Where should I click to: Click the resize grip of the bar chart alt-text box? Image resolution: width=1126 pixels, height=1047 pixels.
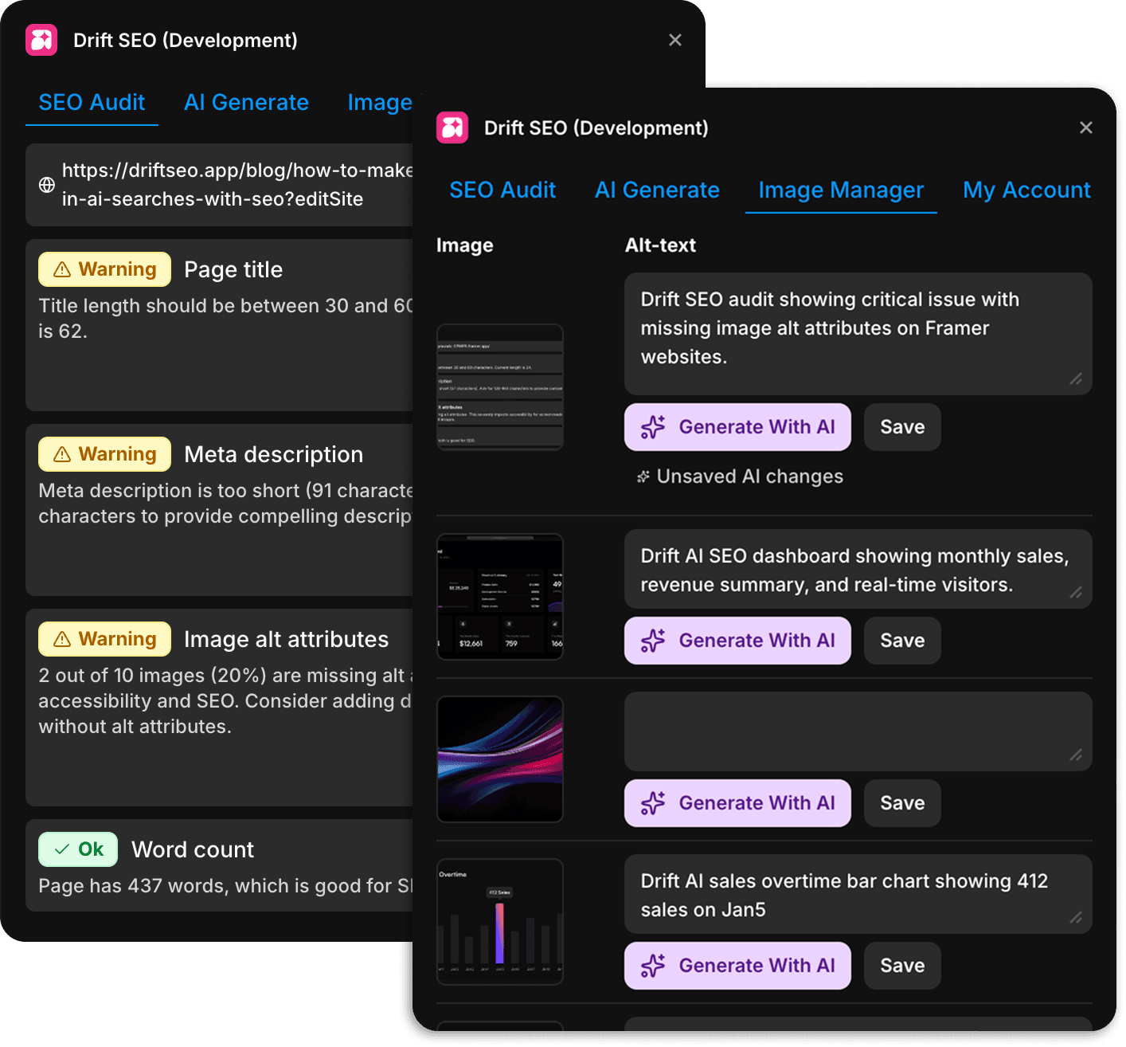point(1076,918)
